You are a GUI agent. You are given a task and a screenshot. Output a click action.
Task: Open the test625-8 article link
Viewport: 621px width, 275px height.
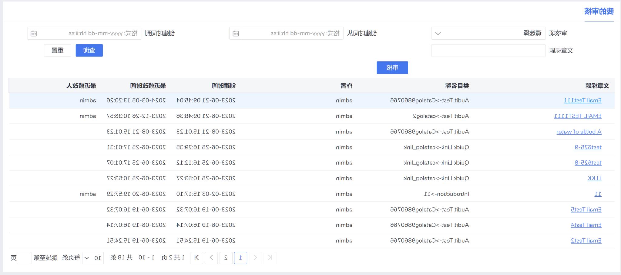[588, 163]
